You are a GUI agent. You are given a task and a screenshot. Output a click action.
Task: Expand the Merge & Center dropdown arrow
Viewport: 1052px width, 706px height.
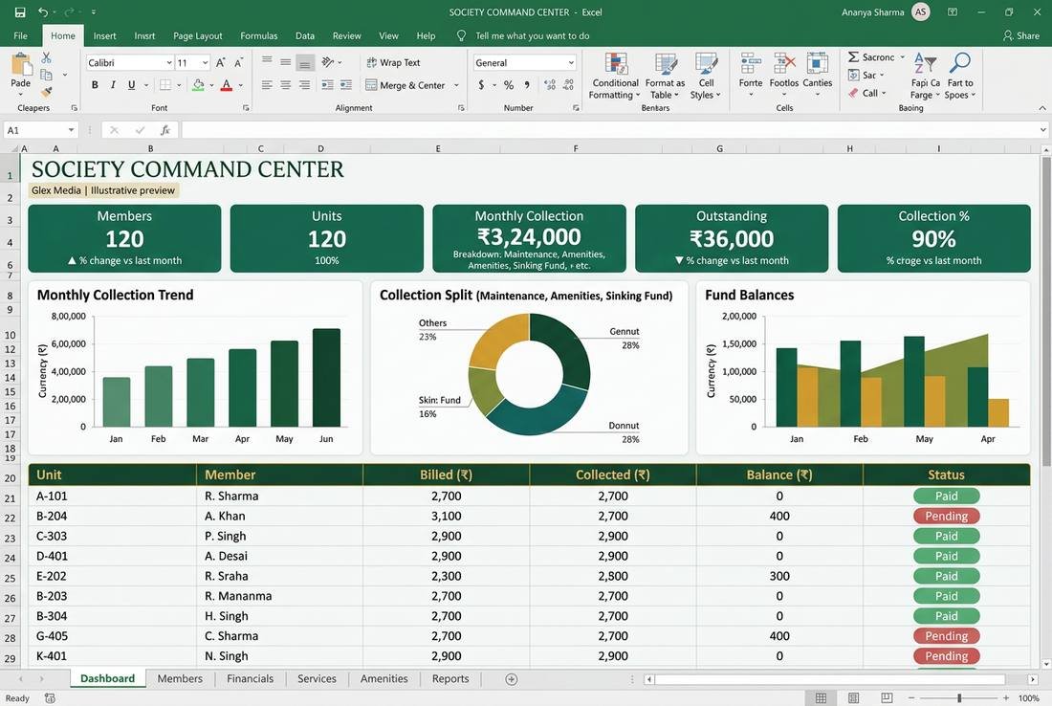456,85
